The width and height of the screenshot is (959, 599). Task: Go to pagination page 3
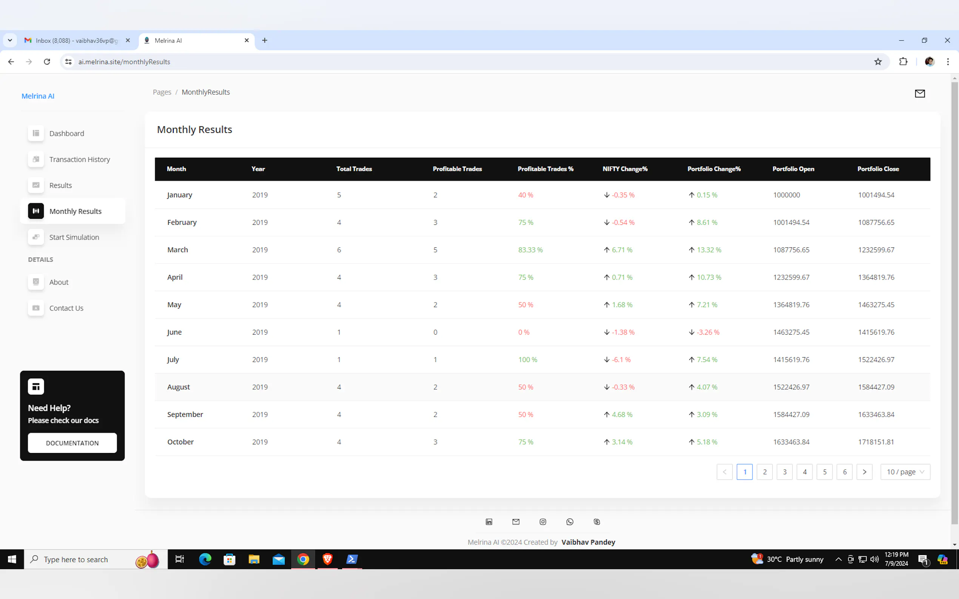pos(784,472)
